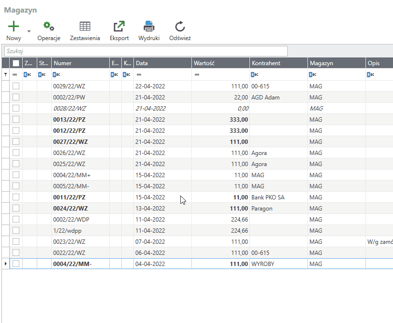Click row indicator arrow for 0004/22/MM-
Viewport: 393px width, 323px height.
[x=5, y=264]
